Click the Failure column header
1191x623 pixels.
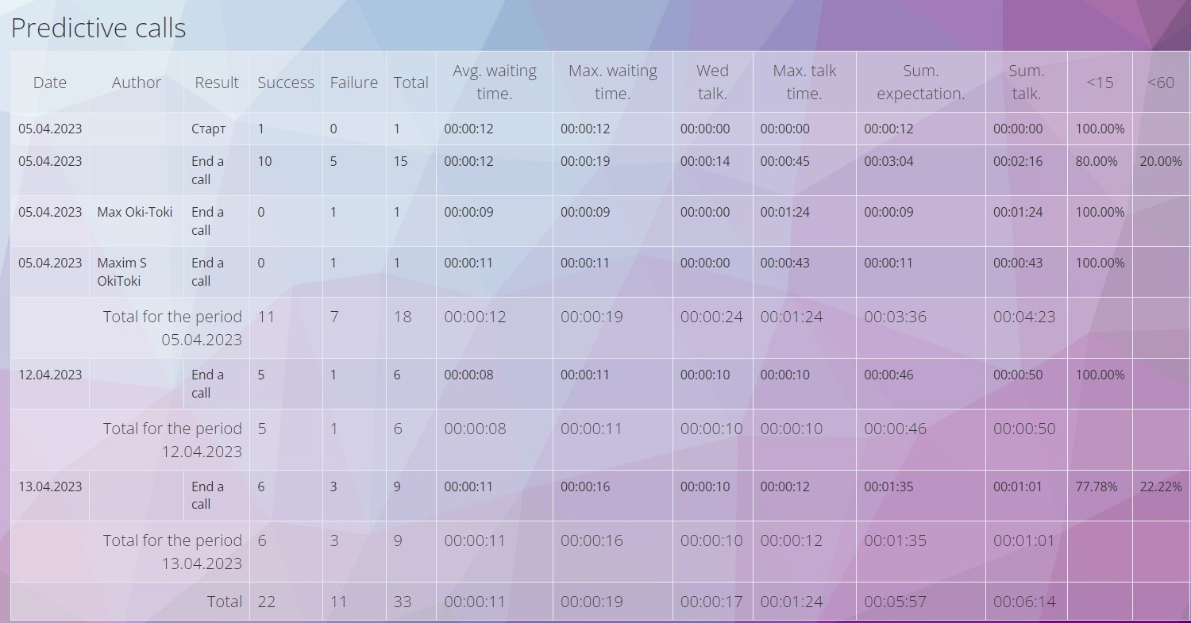tap(354, 83)
